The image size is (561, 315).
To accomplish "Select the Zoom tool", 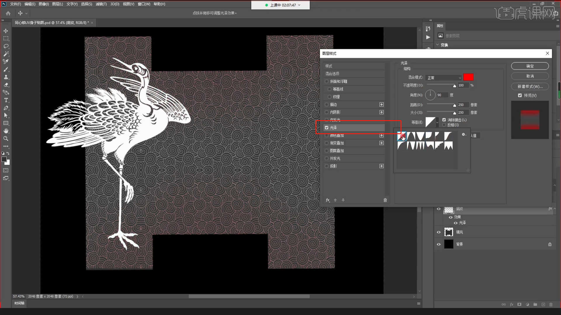I will point(6,139).
